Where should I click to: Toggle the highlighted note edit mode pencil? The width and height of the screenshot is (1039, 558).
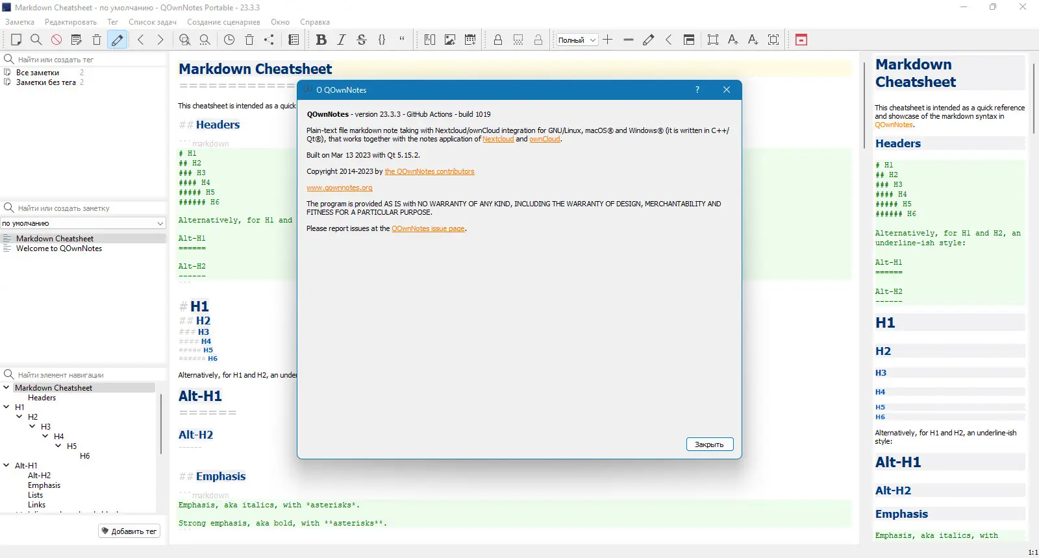117,40
